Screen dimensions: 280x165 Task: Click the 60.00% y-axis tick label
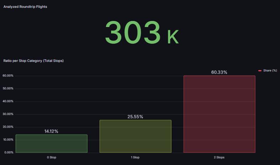coord(8,76)
